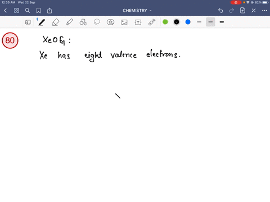Screen dimensions: 270x202
Task: Select the Highlighter tool
Action: pos(69,22)
